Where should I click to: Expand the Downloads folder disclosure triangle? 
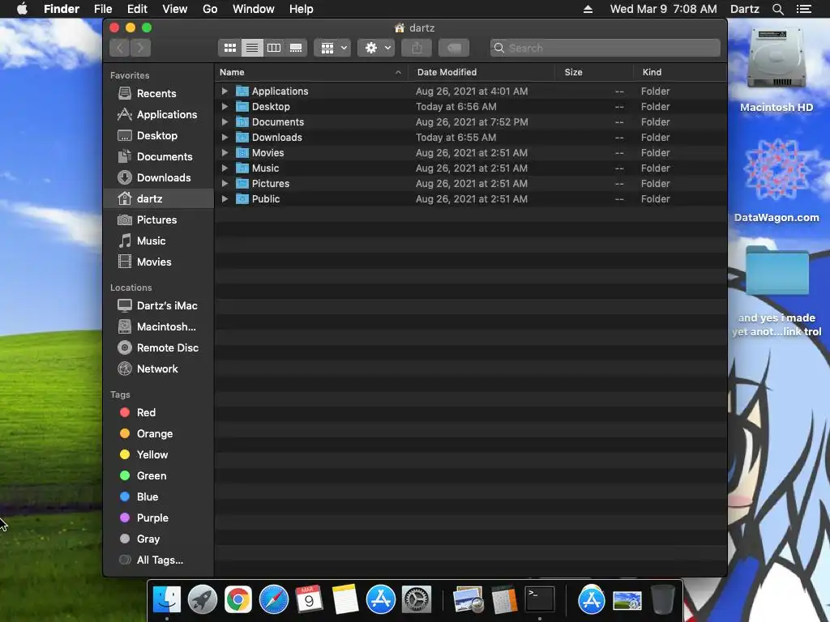click(x=225, y=137)
